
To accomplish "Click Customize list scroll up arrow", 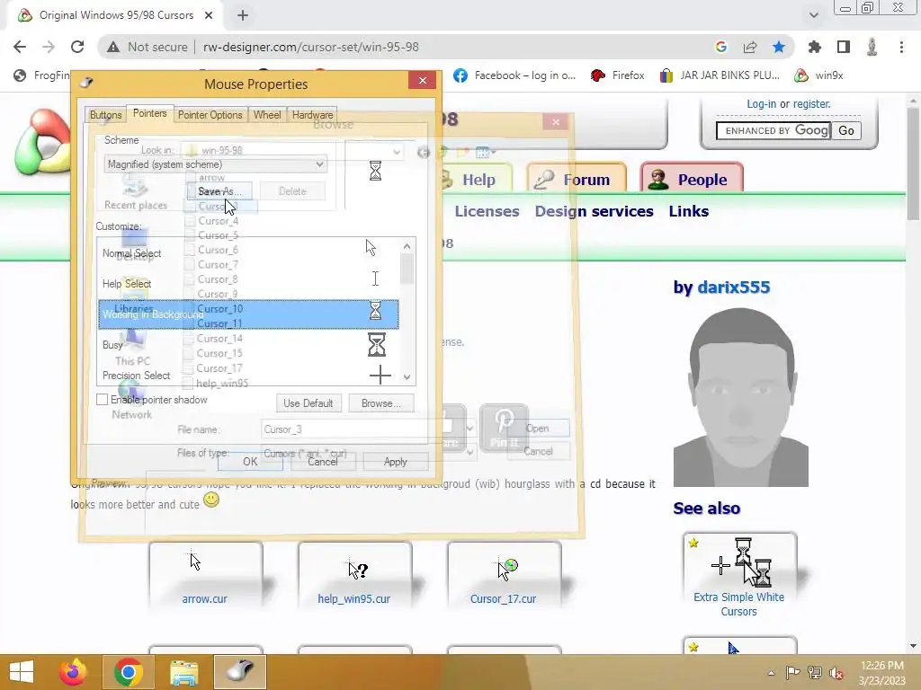I will (407, 246).
